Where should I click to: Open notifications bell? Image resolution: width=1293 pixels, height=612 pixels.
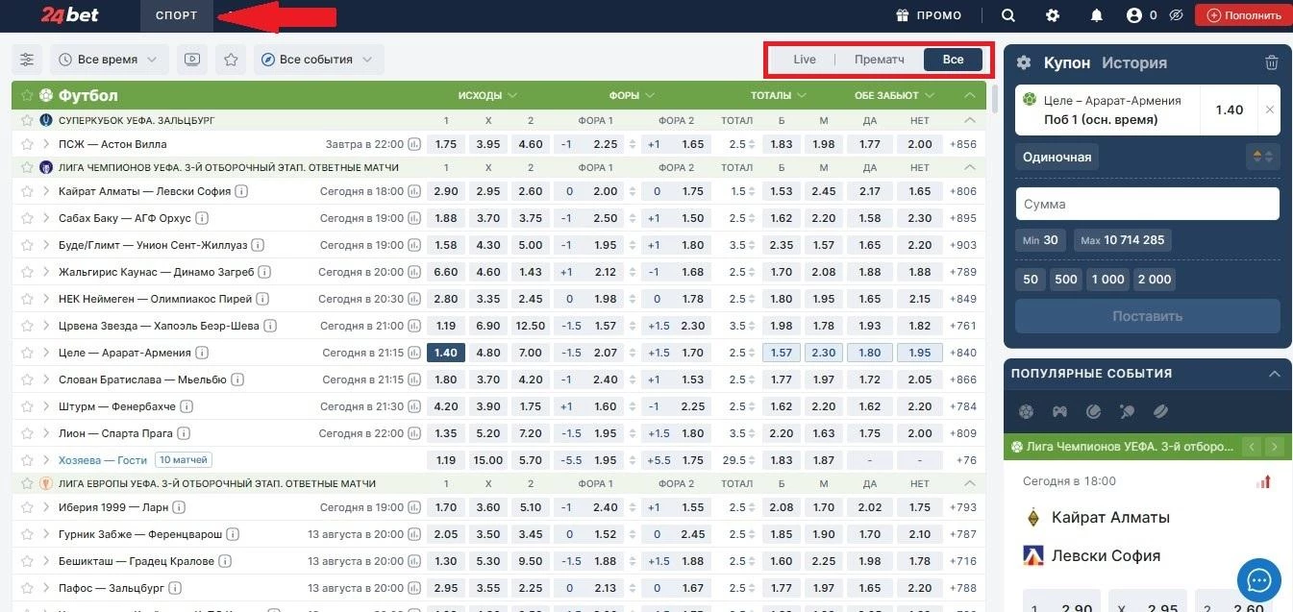[x=1097, y=15]
